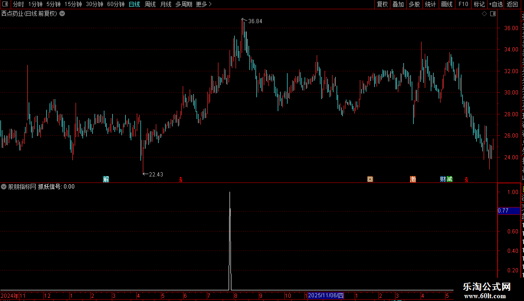Click the 返回 back button
The image size is (524, 301).
[x=512, y=4]
